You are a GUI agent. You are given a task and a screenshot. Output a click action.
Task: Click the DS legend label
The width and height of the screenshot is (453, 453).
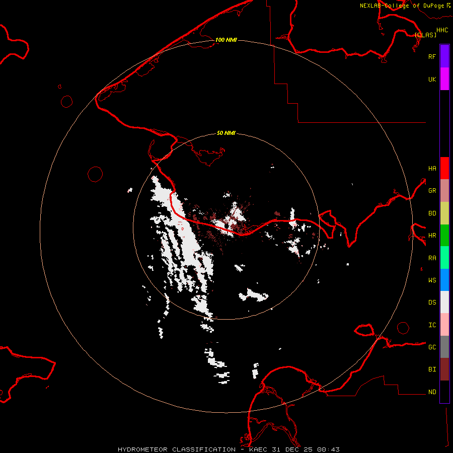pos(432,303)
